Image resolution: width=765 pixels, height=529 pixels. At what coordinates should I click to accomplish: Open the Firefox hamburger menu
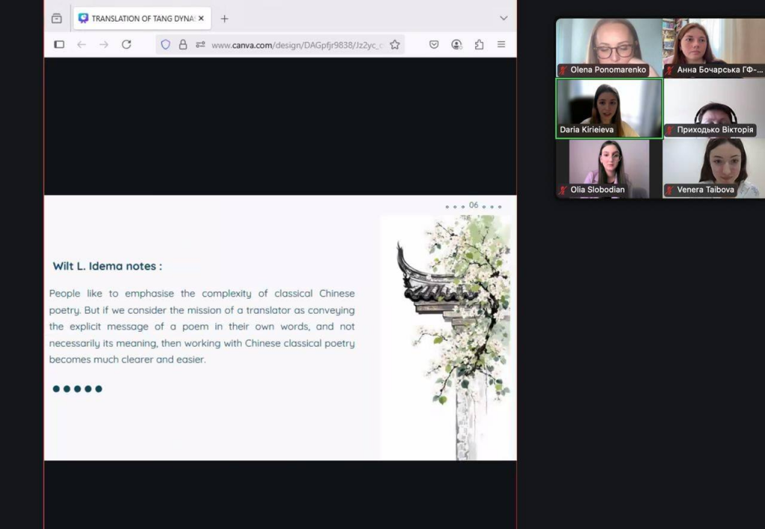pyautogui.click(x=501, y=45)
